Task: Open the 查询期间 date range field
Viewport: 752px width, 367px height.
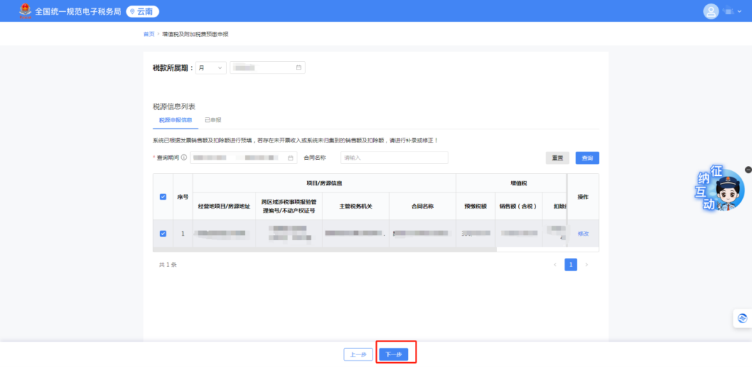Action: [244, 157]
